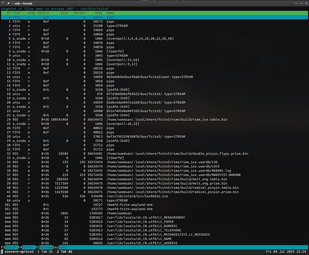Select the cwd DIR /home/samduan row
The width and height of the screenshot is (309, 255).
[154, 213]
